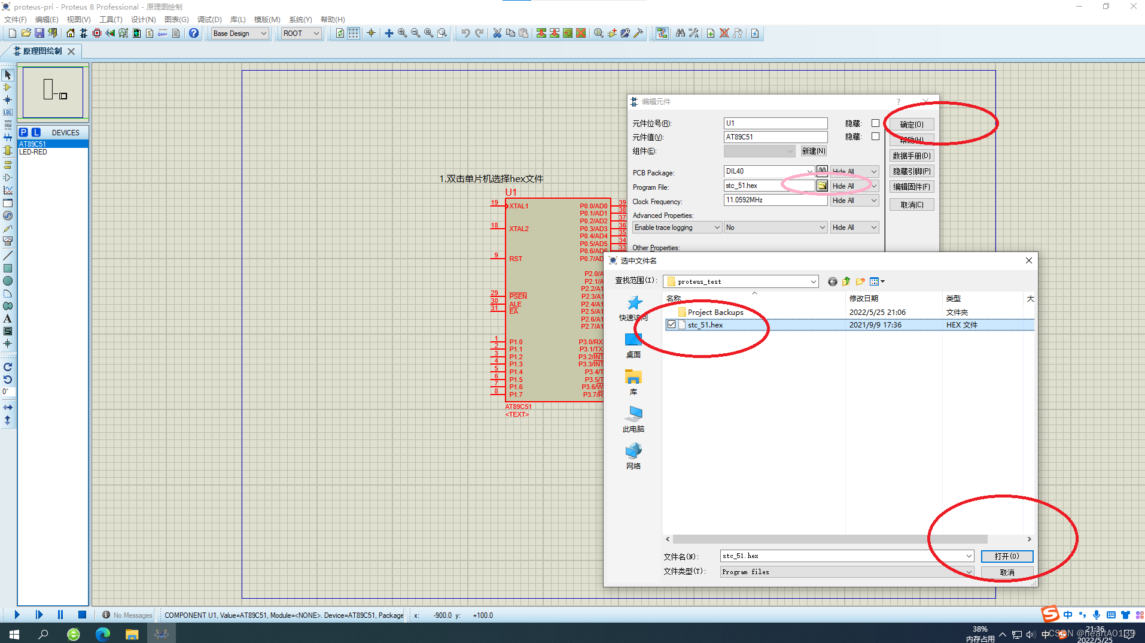
Task: Start simulation with the Play button
Action: click(17, 615)
